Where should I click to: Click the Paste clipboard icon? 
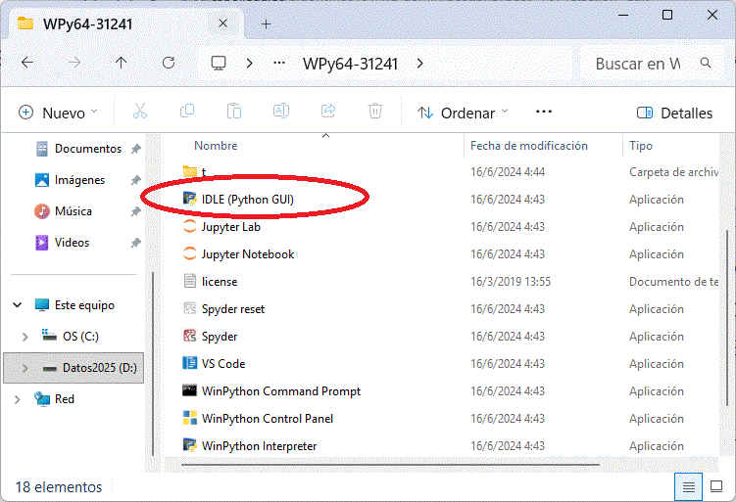(x=234, y=112)
